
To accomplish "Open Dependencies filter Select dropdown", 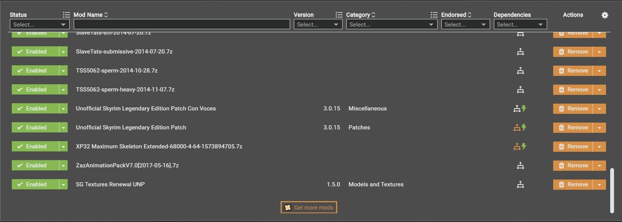I will tap(520, 24).
